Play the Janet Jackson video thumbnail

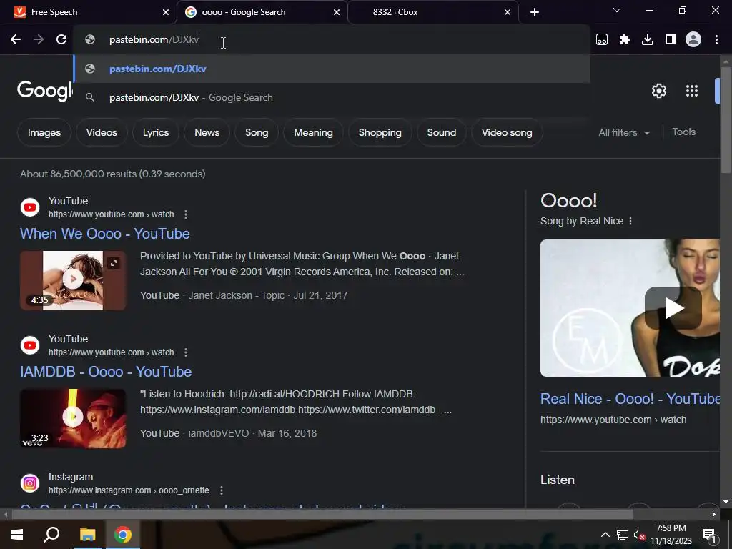click(73, 280)
